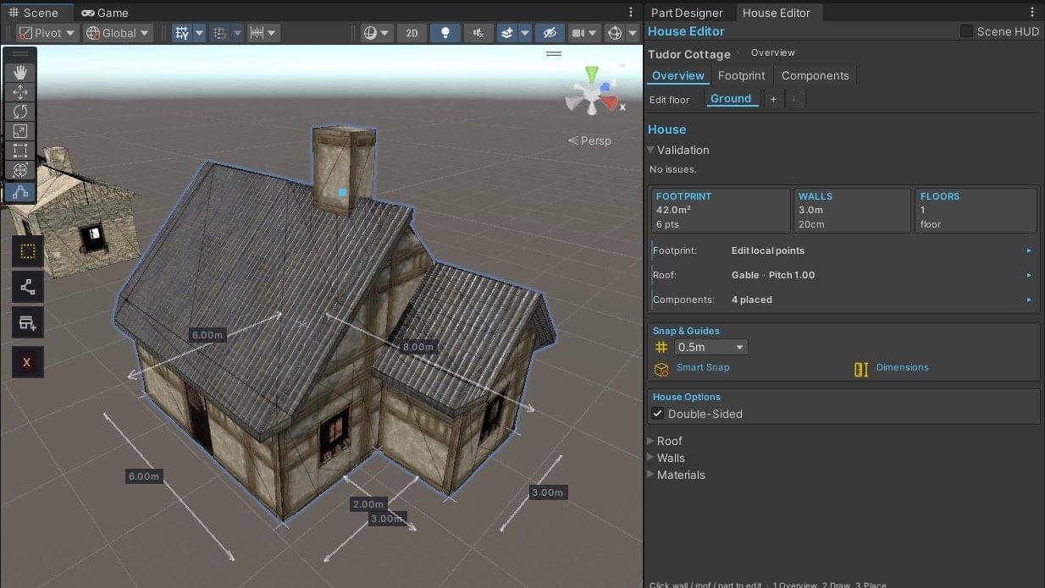Click the overlay handle bars in Scene view

(x=554, y=53)
